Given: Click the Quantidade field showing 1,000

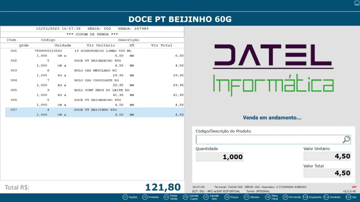Looking at the screenshot, I should tap(219, 157).
